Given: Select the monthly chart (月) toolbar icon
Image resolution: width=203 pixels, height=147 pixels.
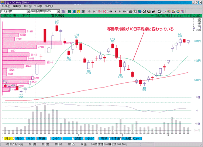Looking at the screenshot, I should [x=79, y=11].
